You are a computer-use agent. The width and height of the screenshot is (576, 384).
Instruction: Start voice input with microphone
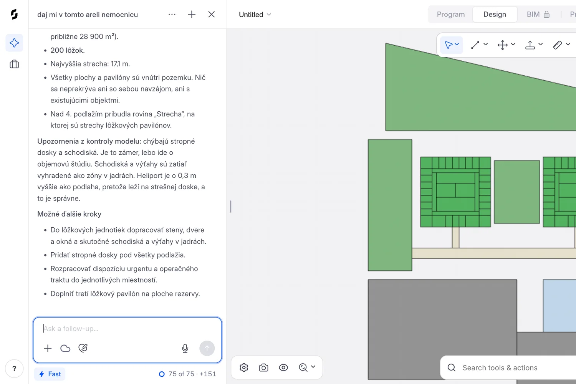tap(185, 348)
